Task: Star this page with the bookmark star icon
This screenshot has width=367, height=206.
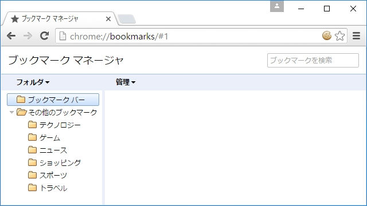Action: (x=339, y=36)
